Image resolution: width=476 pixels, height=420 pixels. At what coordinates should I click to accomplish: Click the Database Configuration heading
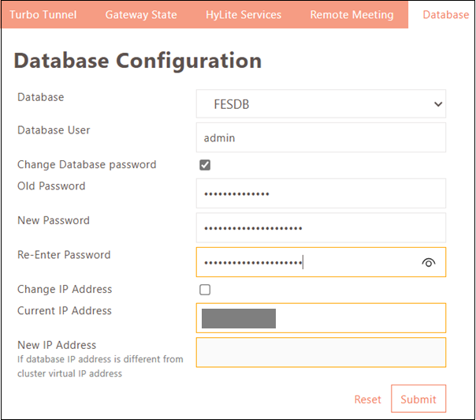(x=138, y=61)
